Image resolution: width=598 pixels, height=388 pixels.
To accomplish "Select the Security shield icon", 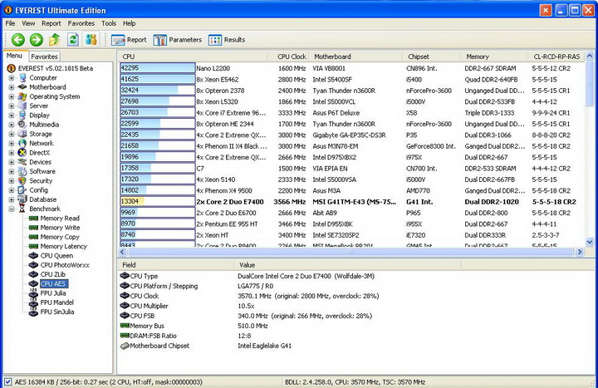I will coord(22,181).
